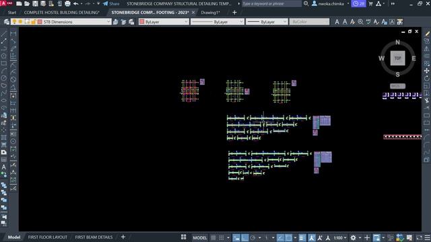Viewport: 431px width, 242px height.
Task: Click the Share button
Action: click(x=111, y=3)
